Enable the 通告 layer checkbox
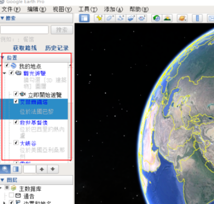 (x=12, y=195)
